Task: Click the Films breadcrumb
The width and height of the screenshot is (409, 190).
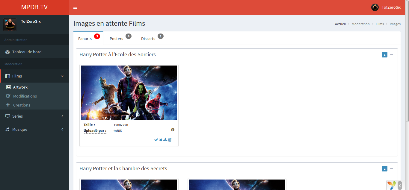Action: click(380, 24)
